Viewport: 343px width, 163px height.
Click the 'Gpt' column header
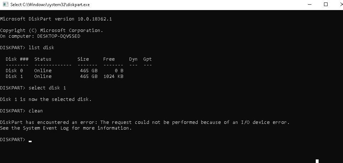point(147,59)
